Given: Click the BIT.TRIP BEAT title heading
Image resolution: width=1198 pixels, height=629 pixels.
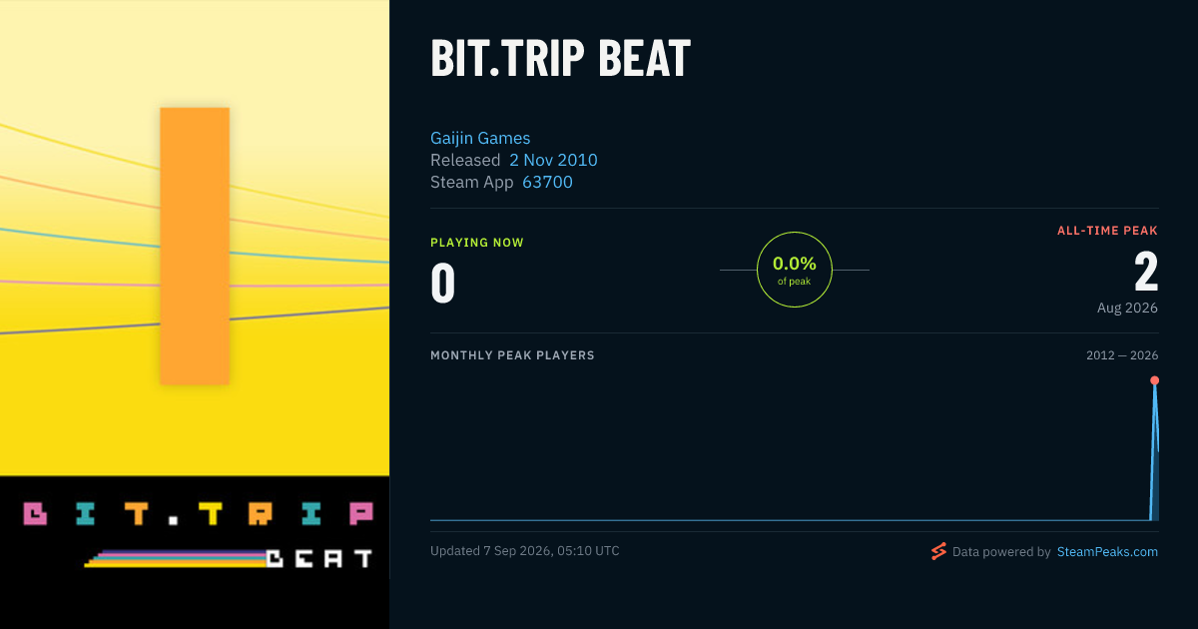Looking at the screenshot, I should [560, 60].
